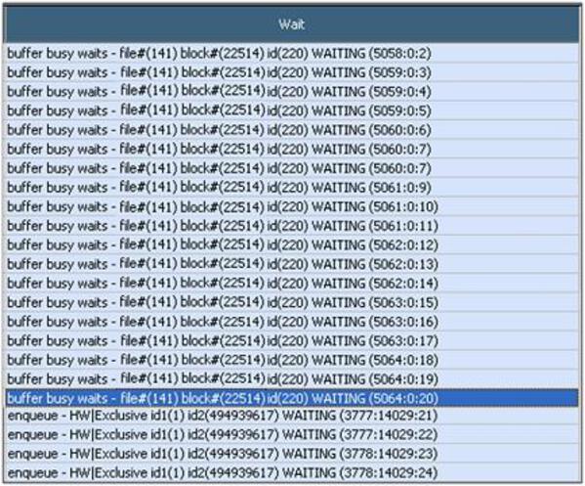The height and width of the screenshot is (486, 585).
Task: Select the wait row ending 5063:0:15
Action: point(291,302)
